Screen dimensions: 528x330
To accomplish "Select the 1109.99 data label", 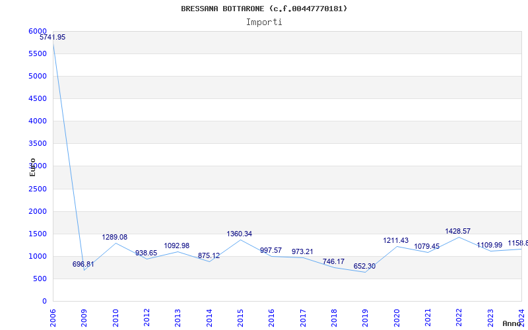I will 489,246.
